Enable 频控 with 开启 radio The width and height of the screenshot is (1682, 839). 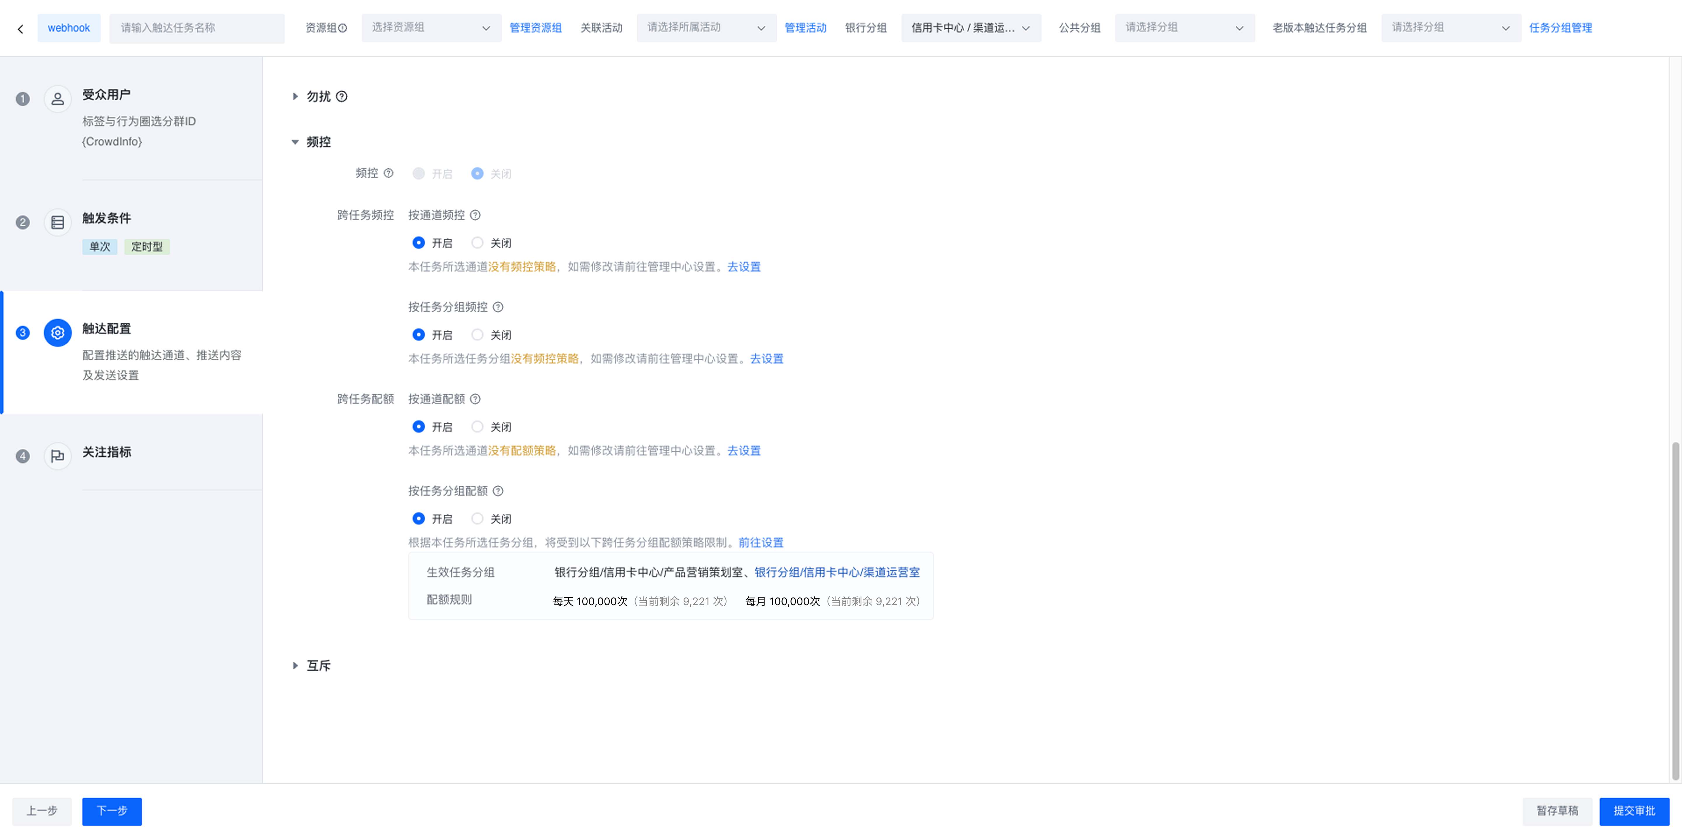(x=418, y=174)
